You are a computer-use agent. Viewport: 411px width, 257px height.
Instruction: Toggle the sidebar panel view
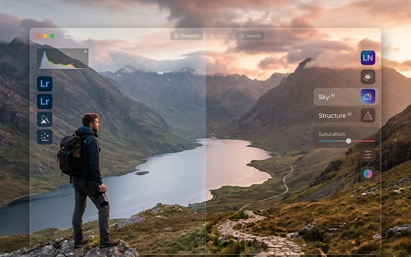tap(67, 35)
